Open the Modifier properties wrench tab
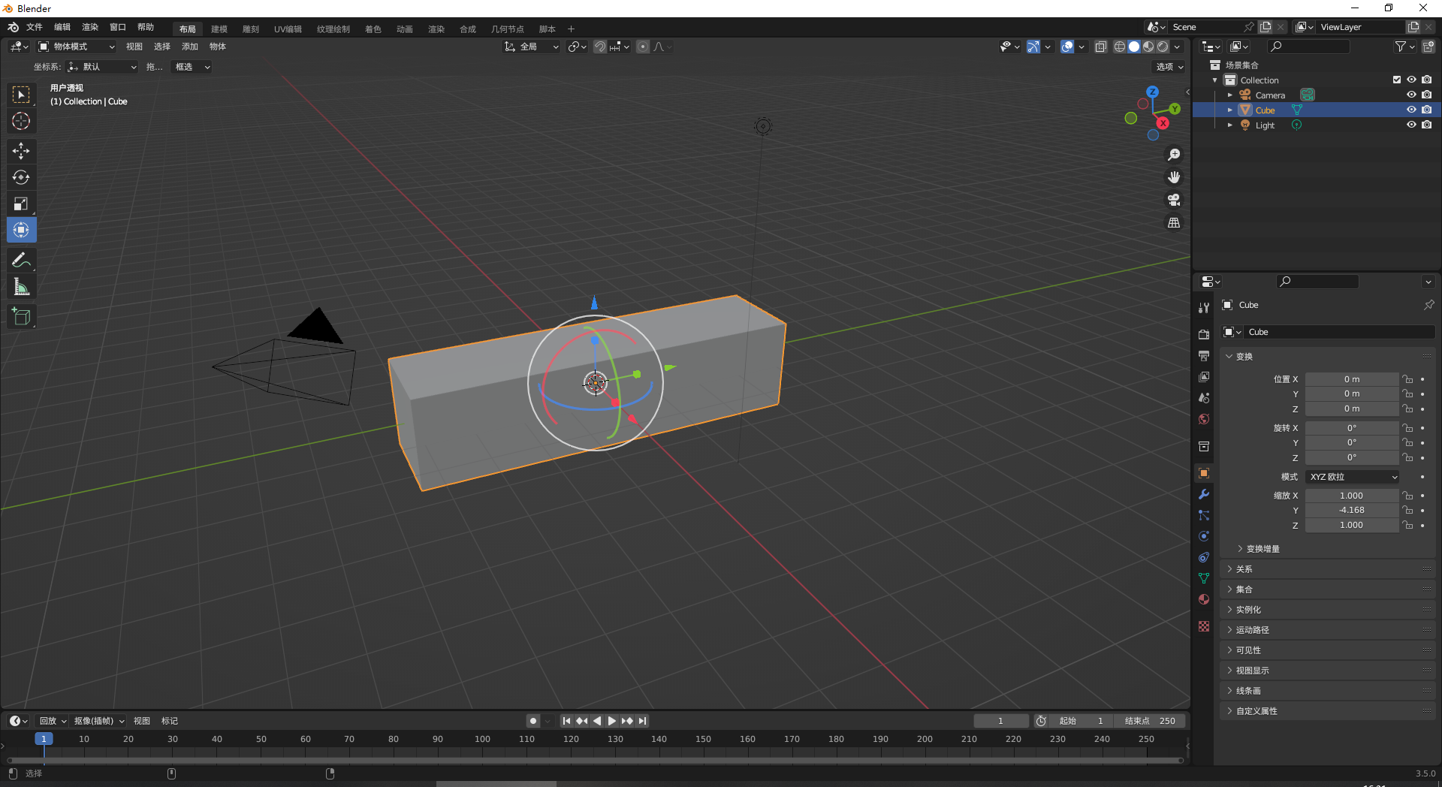This screenshot has width=1442, height=787. 1204,494
